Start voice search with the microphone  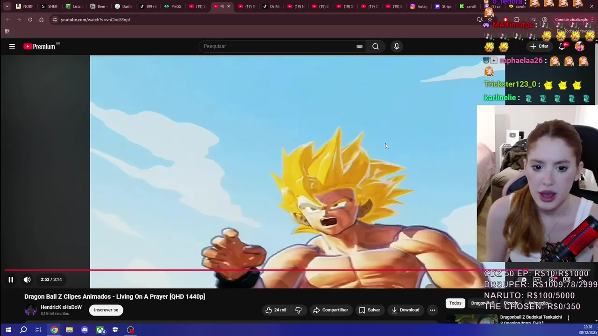pyautogui.click(x=397, y=46)
